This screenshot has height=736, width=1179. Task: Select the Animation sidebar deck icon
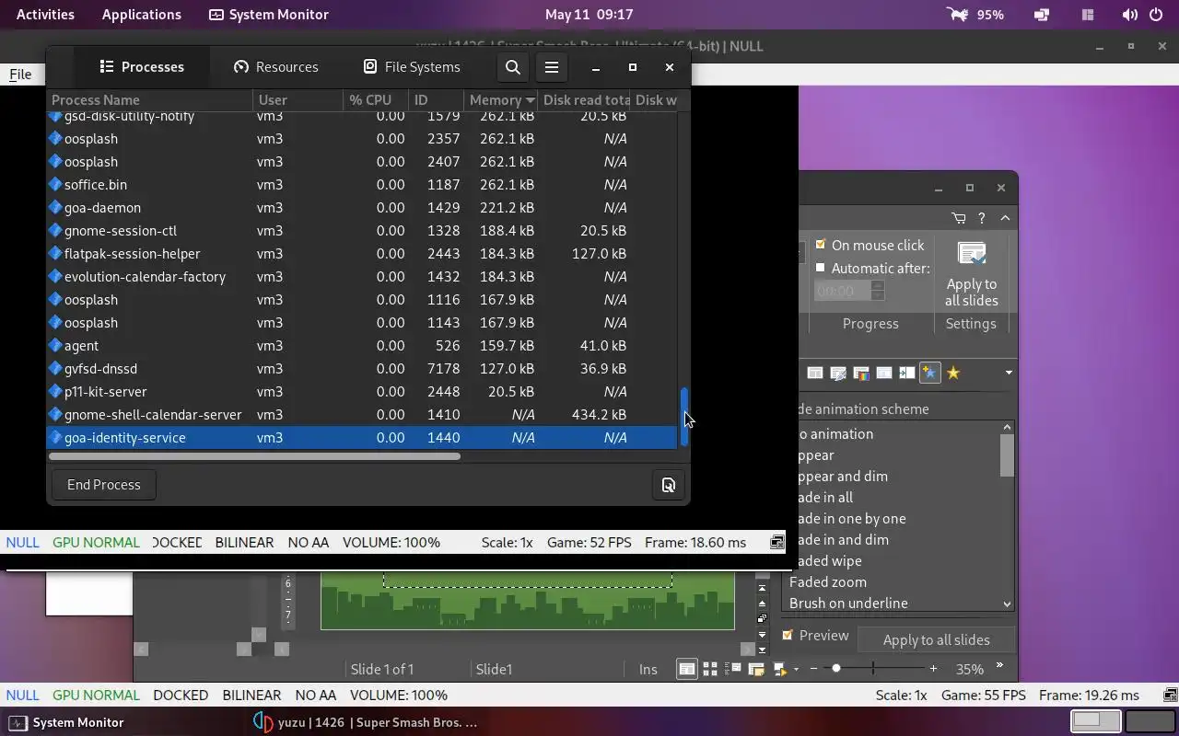tap(930, 373)
